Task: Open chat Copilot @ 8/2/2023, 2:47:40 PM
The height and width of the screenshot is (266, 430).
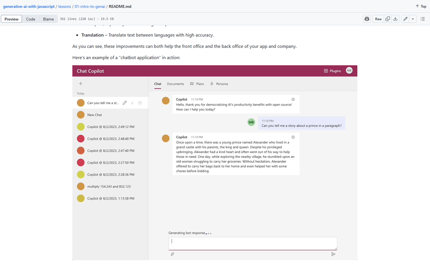Action: [x=110, y=151]
